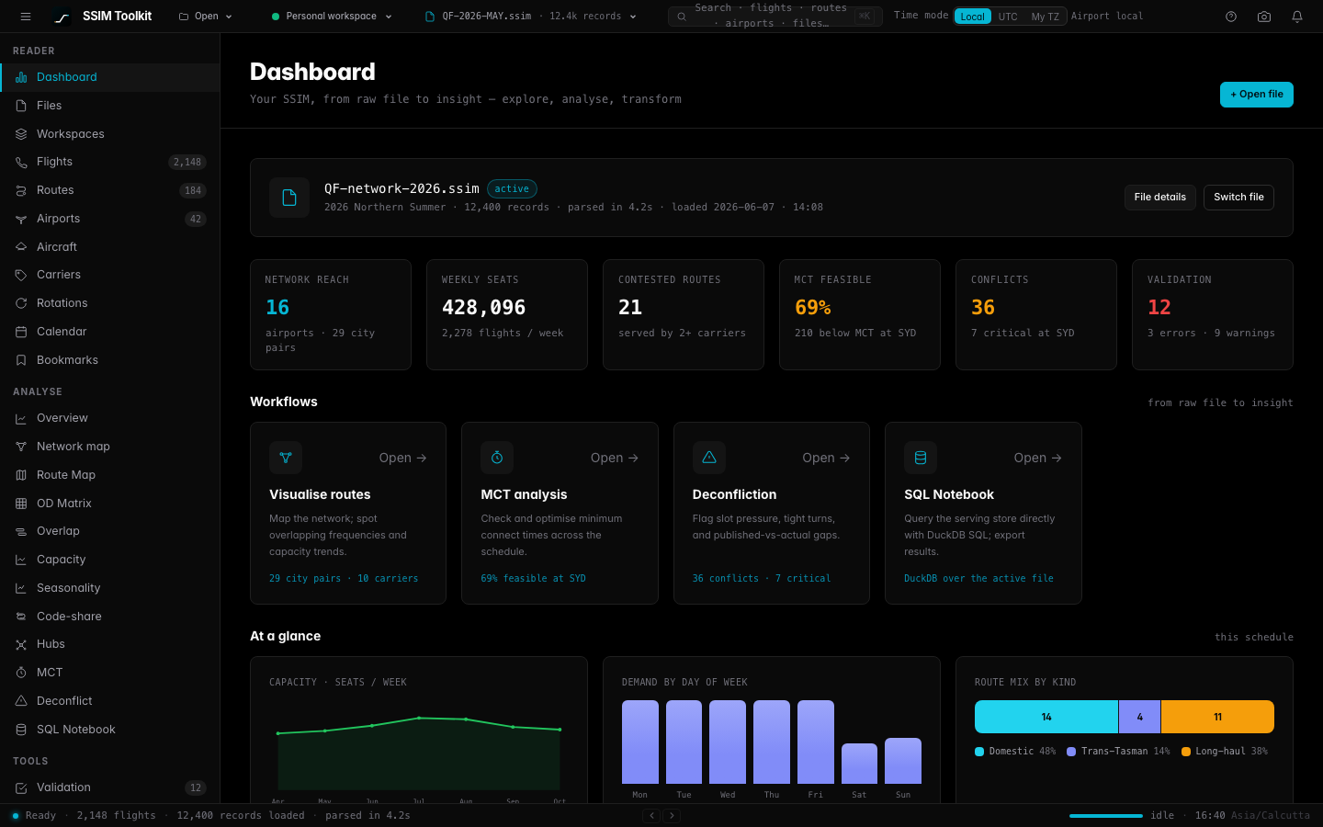Open Seasonality in sidebar
Image resolution: width=1323 pixels, height=827 pixels.
point(110,588)
